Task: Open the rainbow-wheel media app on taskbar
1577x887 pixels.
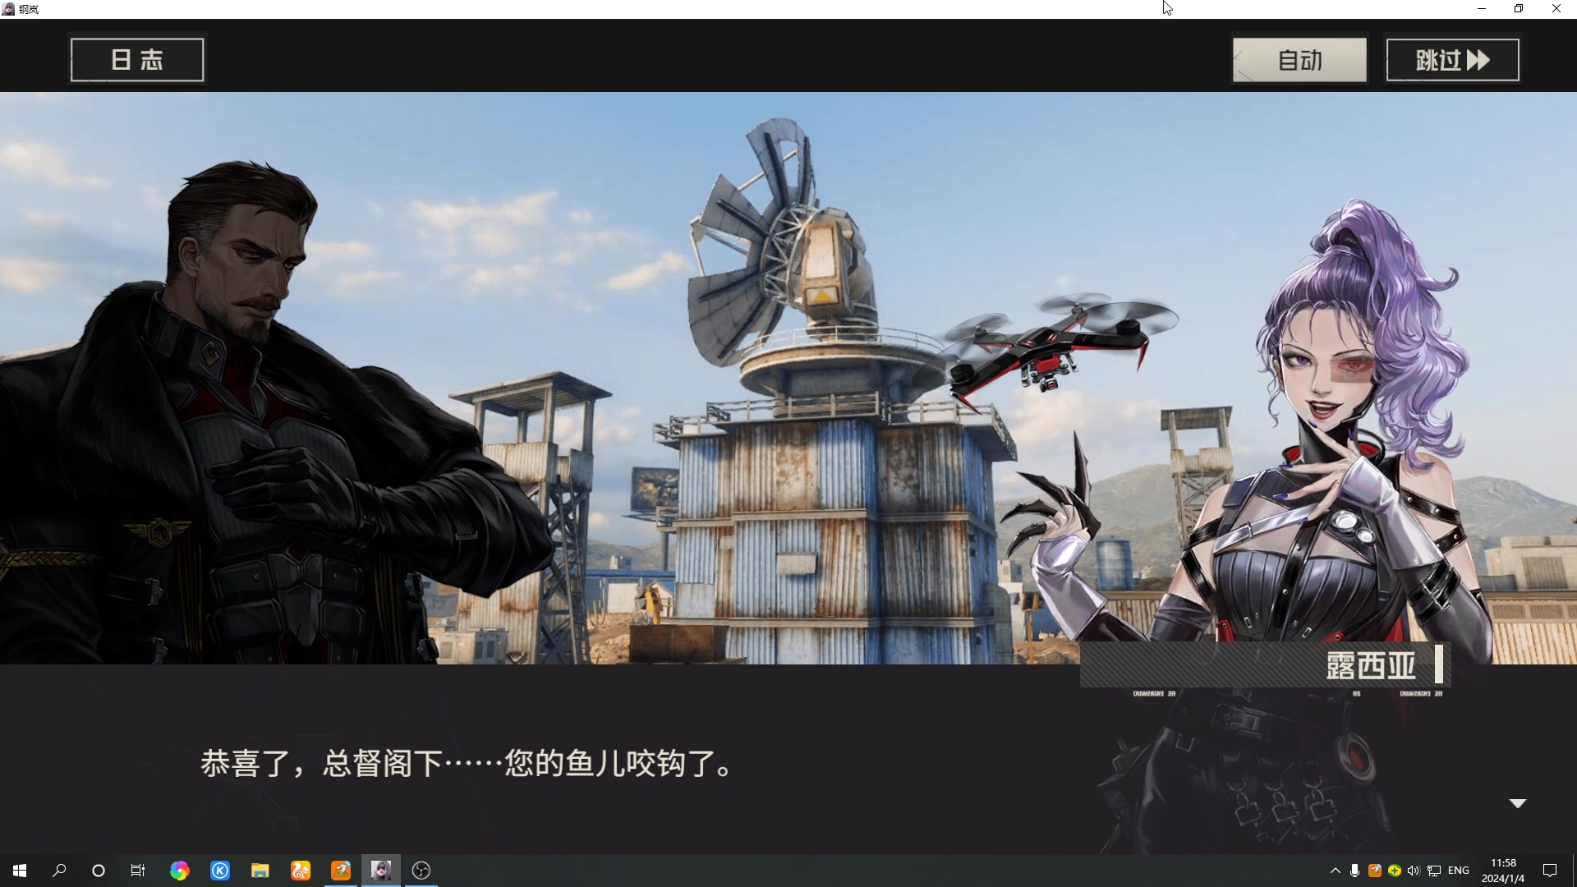Action: coord(179,870)
